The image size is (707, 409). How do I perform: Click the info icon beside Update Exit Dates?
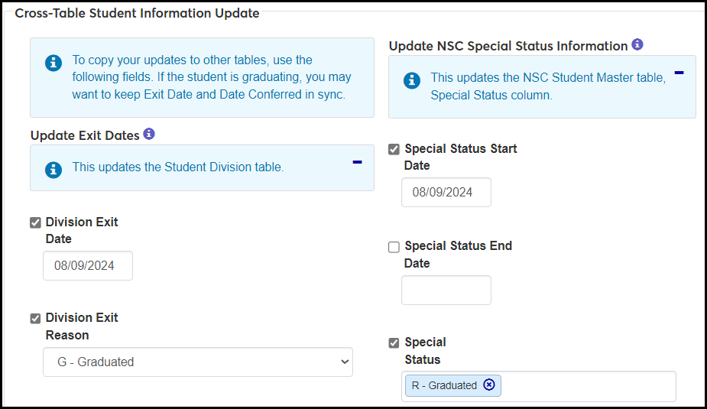[x=149, y=134]
